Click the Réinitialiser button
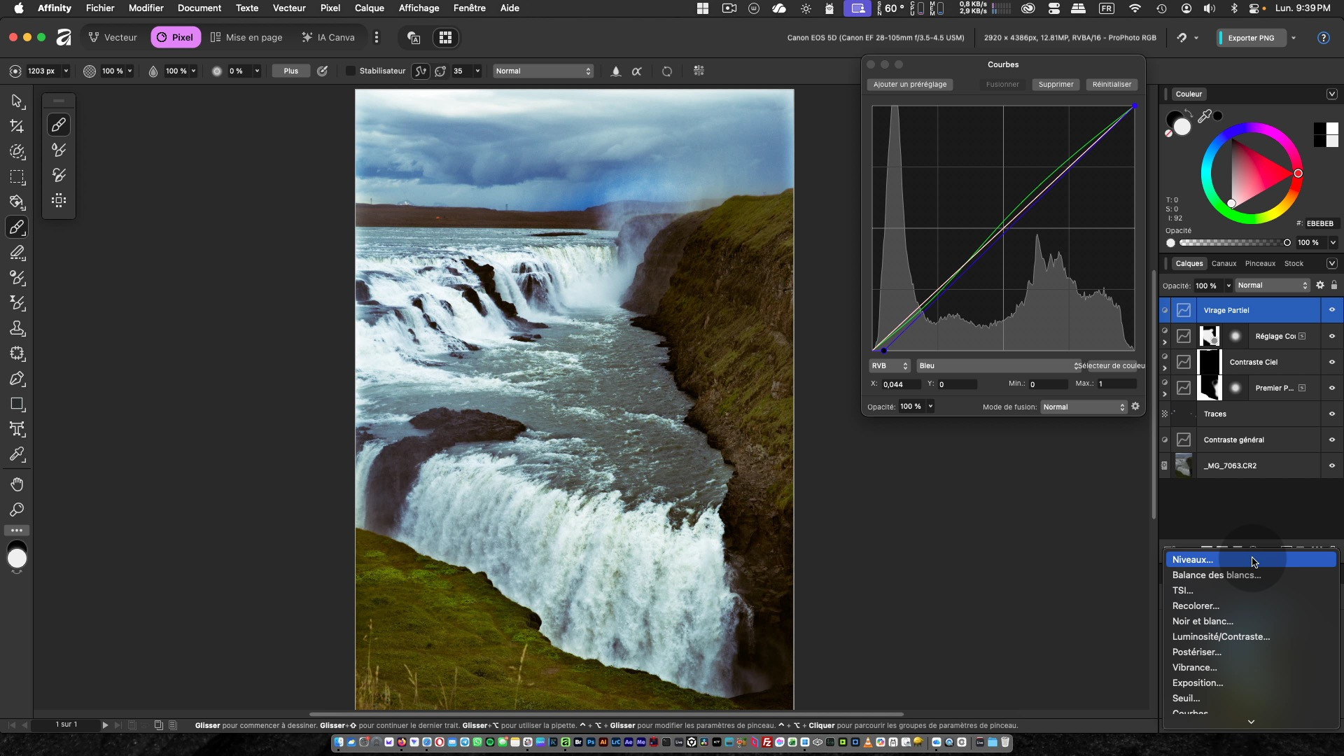The height and width of the screenshot is (756, 1344). point(1112,84)
